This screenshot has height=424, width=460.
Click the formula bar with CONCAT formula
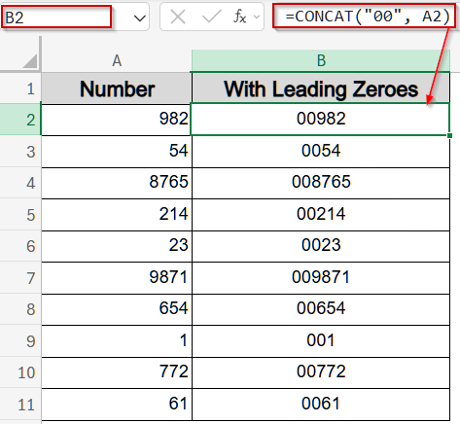365,16
